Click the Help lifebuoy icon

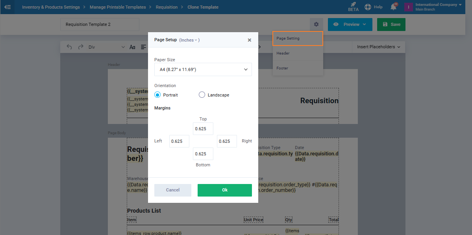point(368,7)
